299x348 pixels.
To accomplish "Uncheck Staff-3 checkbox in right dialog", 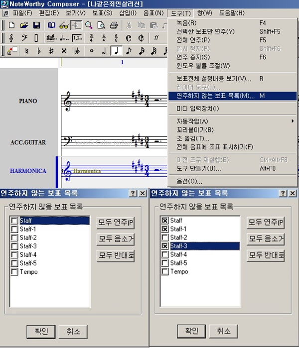I will click(x=165, y=246).
